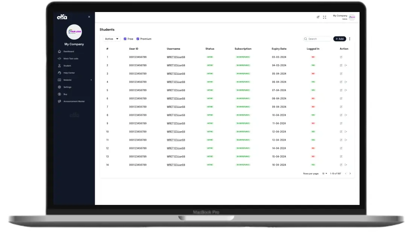Edit the student expiring 11-04-2024
This screenshot has width=414, height=238.
pos(341,123)
